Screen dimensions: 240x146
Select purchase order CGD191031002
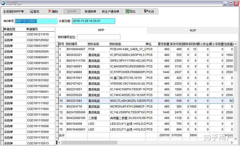(38, 80)
